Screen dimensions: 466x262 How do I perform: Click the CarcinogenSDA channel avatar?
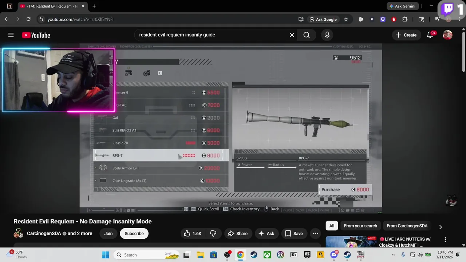click(18, 234)
